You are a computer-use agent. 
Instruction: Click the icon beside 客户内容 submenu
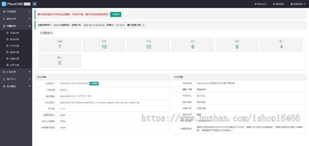(8, 65)
